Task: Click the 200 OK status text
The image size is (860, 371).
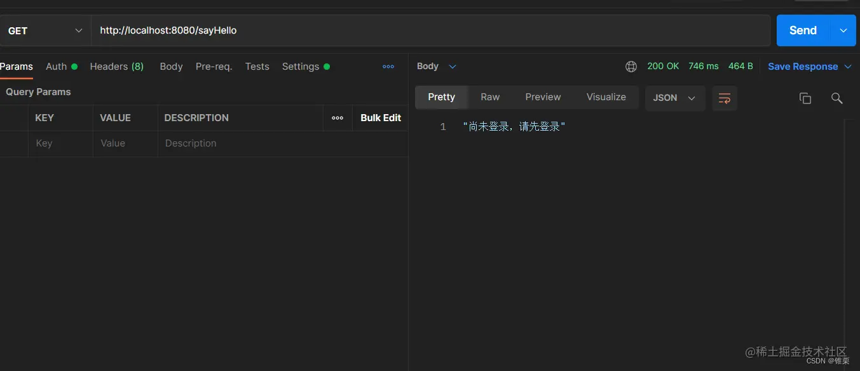Action: [x=663, y=66]
